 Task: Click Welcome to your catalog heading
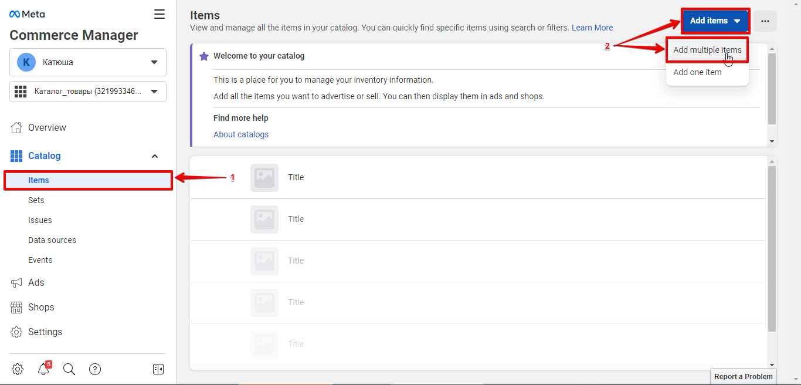[259, 56]
